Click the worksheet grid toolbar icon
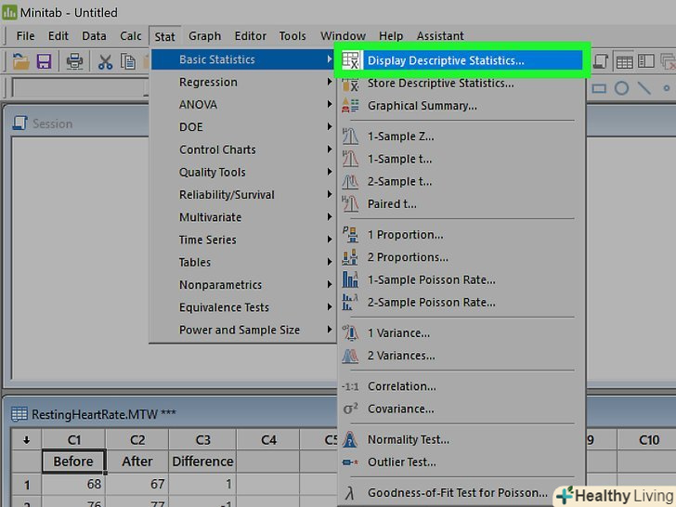This screenshot has width=676, height=507. [624, 61]
